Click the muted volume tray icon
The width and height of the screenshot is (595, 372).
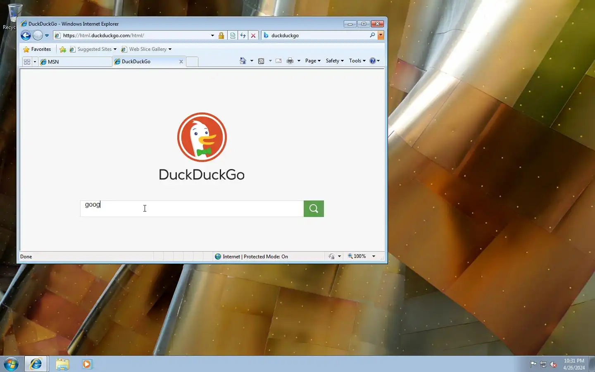pos(553,364)
